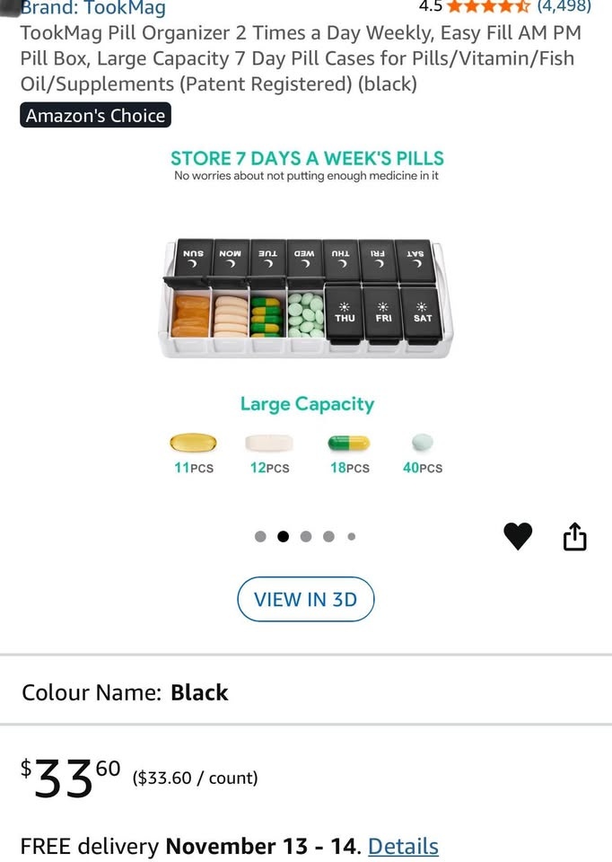Tap the green-yellow capsule icon above 18PCS
Screen dimensions: 612x862
(x=349, y=443)
